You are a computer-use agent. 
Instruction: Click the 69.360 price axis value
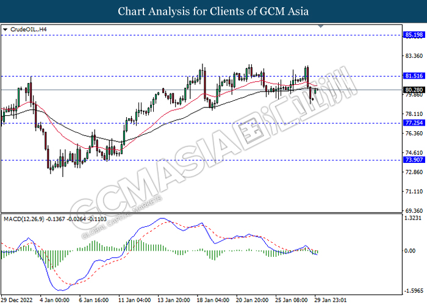point(414,211)
